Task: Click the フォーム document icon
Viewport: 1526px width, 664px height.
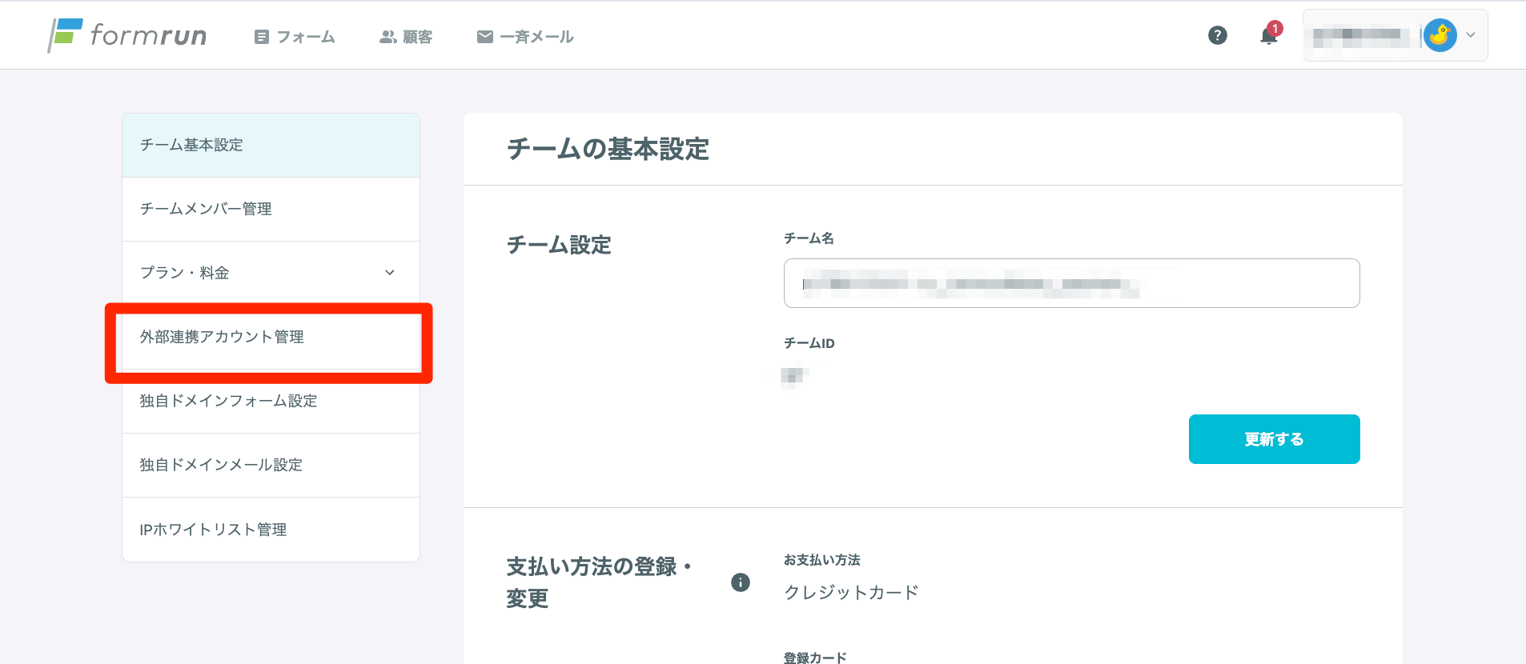Action: (261, 37)
